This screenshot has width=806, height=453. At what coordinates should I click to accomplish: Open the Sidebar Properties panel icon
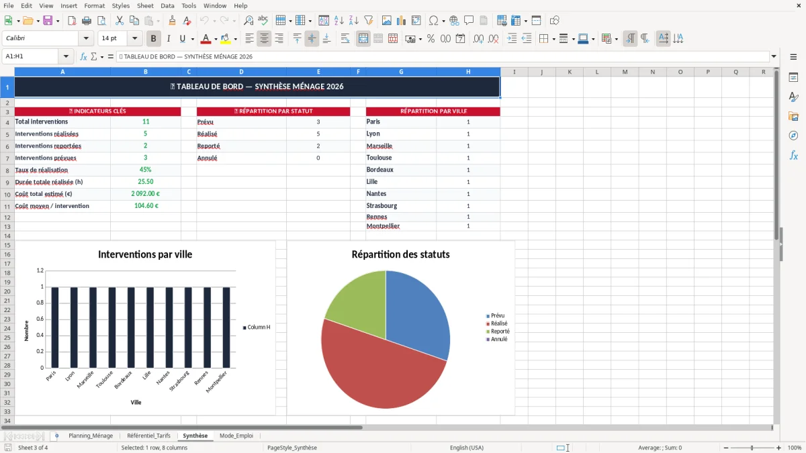point(793,78)
